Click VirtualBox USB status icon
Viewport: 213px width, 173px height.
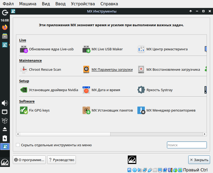[150, 170]
